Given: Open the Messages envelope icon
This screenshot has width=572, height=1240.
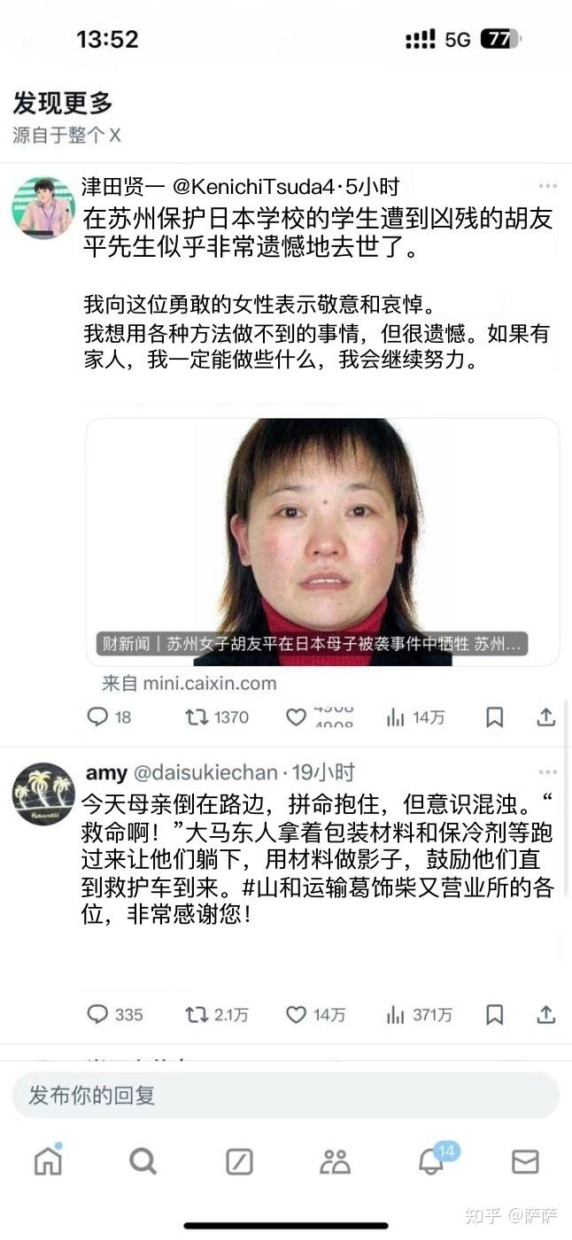Looking at the screenshot, I should (525, 1161).
